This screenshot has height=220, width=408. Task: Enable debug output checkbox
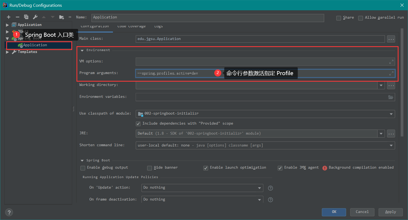pos(83,168)
